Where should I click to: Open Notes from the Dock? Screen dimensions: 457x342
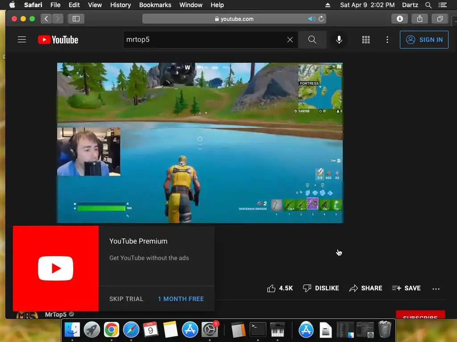[x=170, y=330]
